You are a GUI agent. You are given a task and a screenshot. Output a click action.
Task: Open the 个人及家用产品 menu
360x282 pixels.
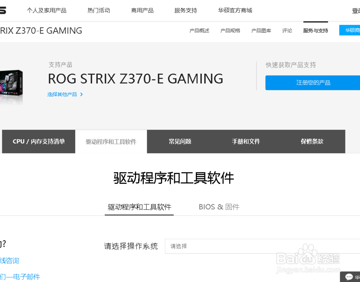[x=46, y=10]
